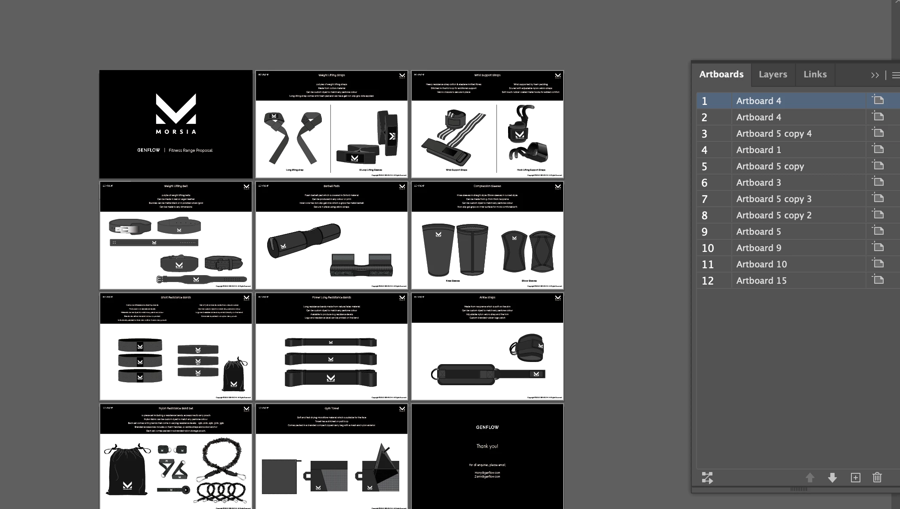Click the Rearrange All Artboards icon
Screen dimensions: 900x509
(x=707, y=478)
